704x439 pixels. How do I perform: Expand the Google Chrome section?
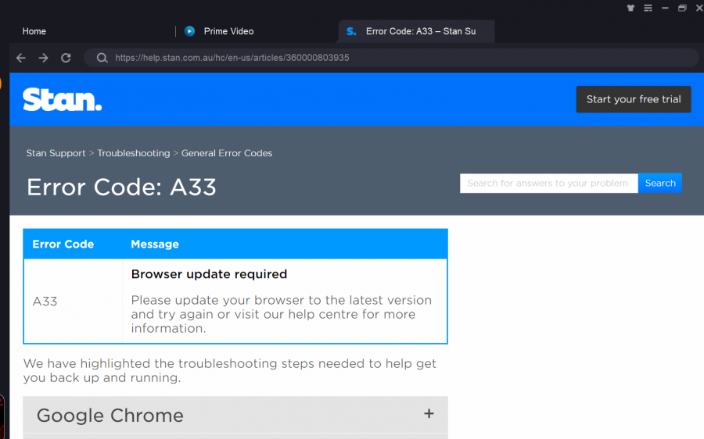[235, 415]
